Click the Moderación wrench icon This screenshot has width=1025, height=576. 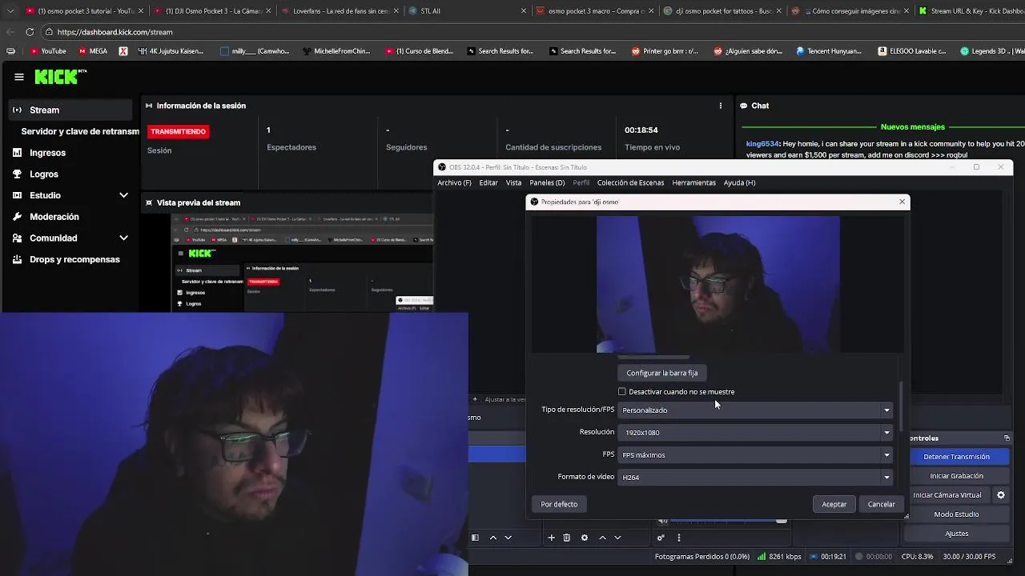point(17,217)
